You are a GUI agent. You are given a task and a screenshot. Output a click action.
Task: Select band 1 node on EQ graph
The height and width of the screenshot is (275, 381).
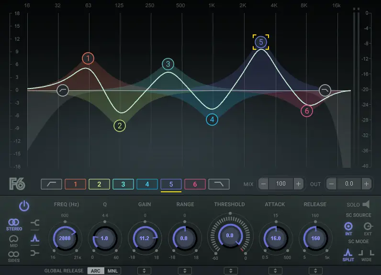point(88,58)
